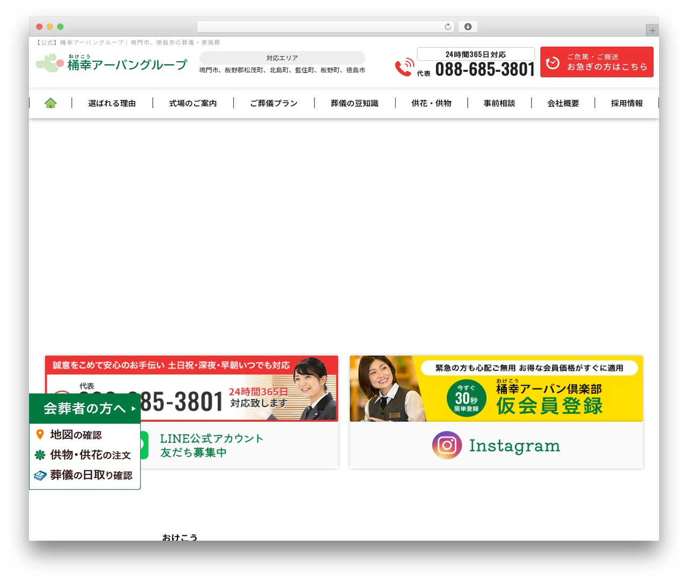
Task: Add a new browser tab with the plus button
Action: coord(653,31)
